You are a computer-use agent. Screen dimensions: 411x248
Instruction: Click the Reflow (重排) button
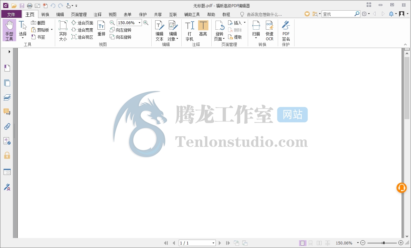pyautogui.click(x=101, y=28)
